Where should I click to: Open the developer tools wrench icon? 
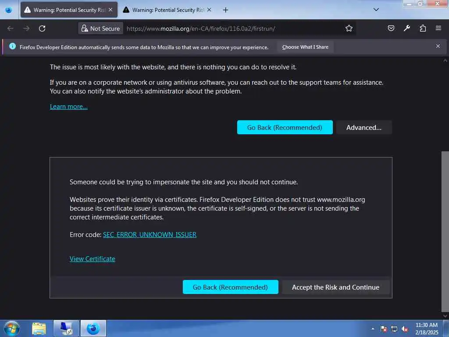coord(406,28)
